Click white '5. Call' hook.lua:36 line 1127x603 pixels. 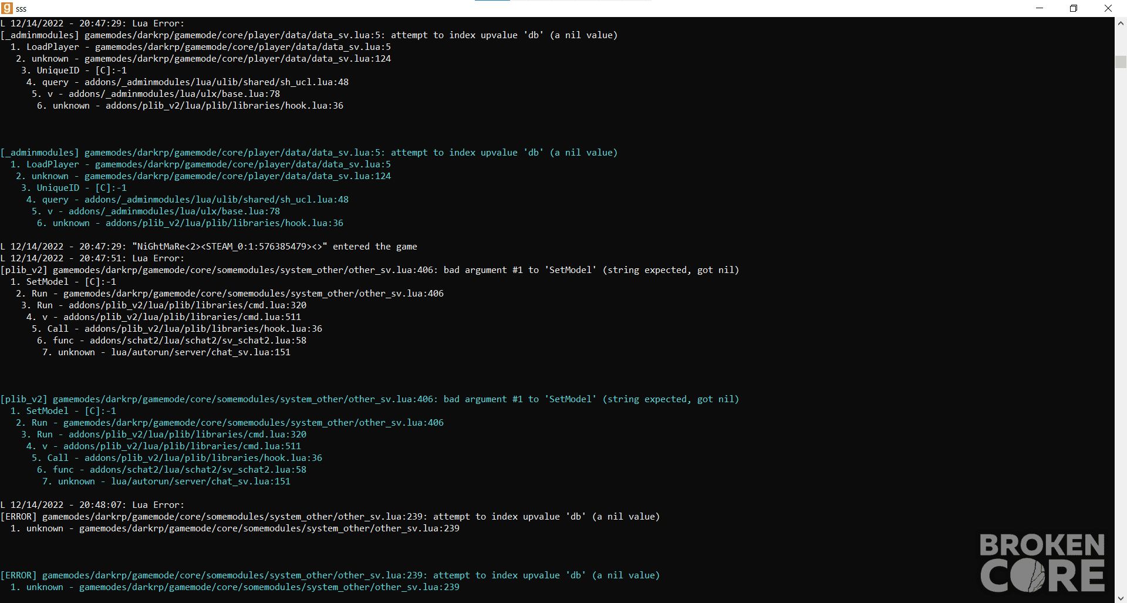pos(177,329)
